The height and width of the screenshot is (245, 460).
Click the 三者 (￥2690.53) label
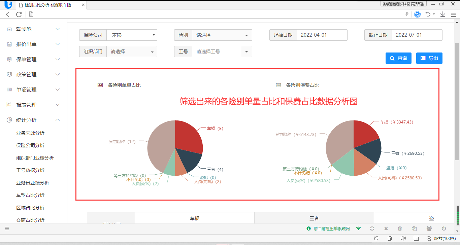(x=407, y=153)
